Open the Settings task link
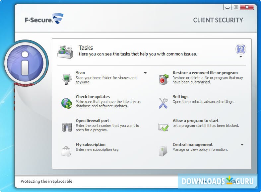This screenshot has width=261, height=192. (180, 97)
